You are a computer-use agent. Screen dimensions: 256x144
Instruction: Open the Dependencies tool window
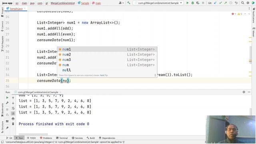107,138
